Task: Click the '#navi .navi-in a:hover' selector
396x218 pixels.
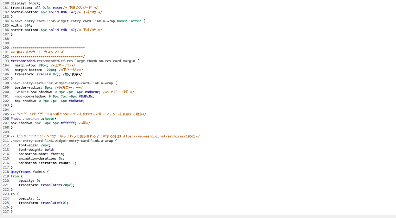Action: 33,119
